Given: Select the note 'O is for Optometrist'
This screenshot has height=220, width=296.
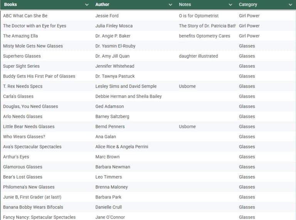Looking at the screenshot, I should [x=198, y=16].
